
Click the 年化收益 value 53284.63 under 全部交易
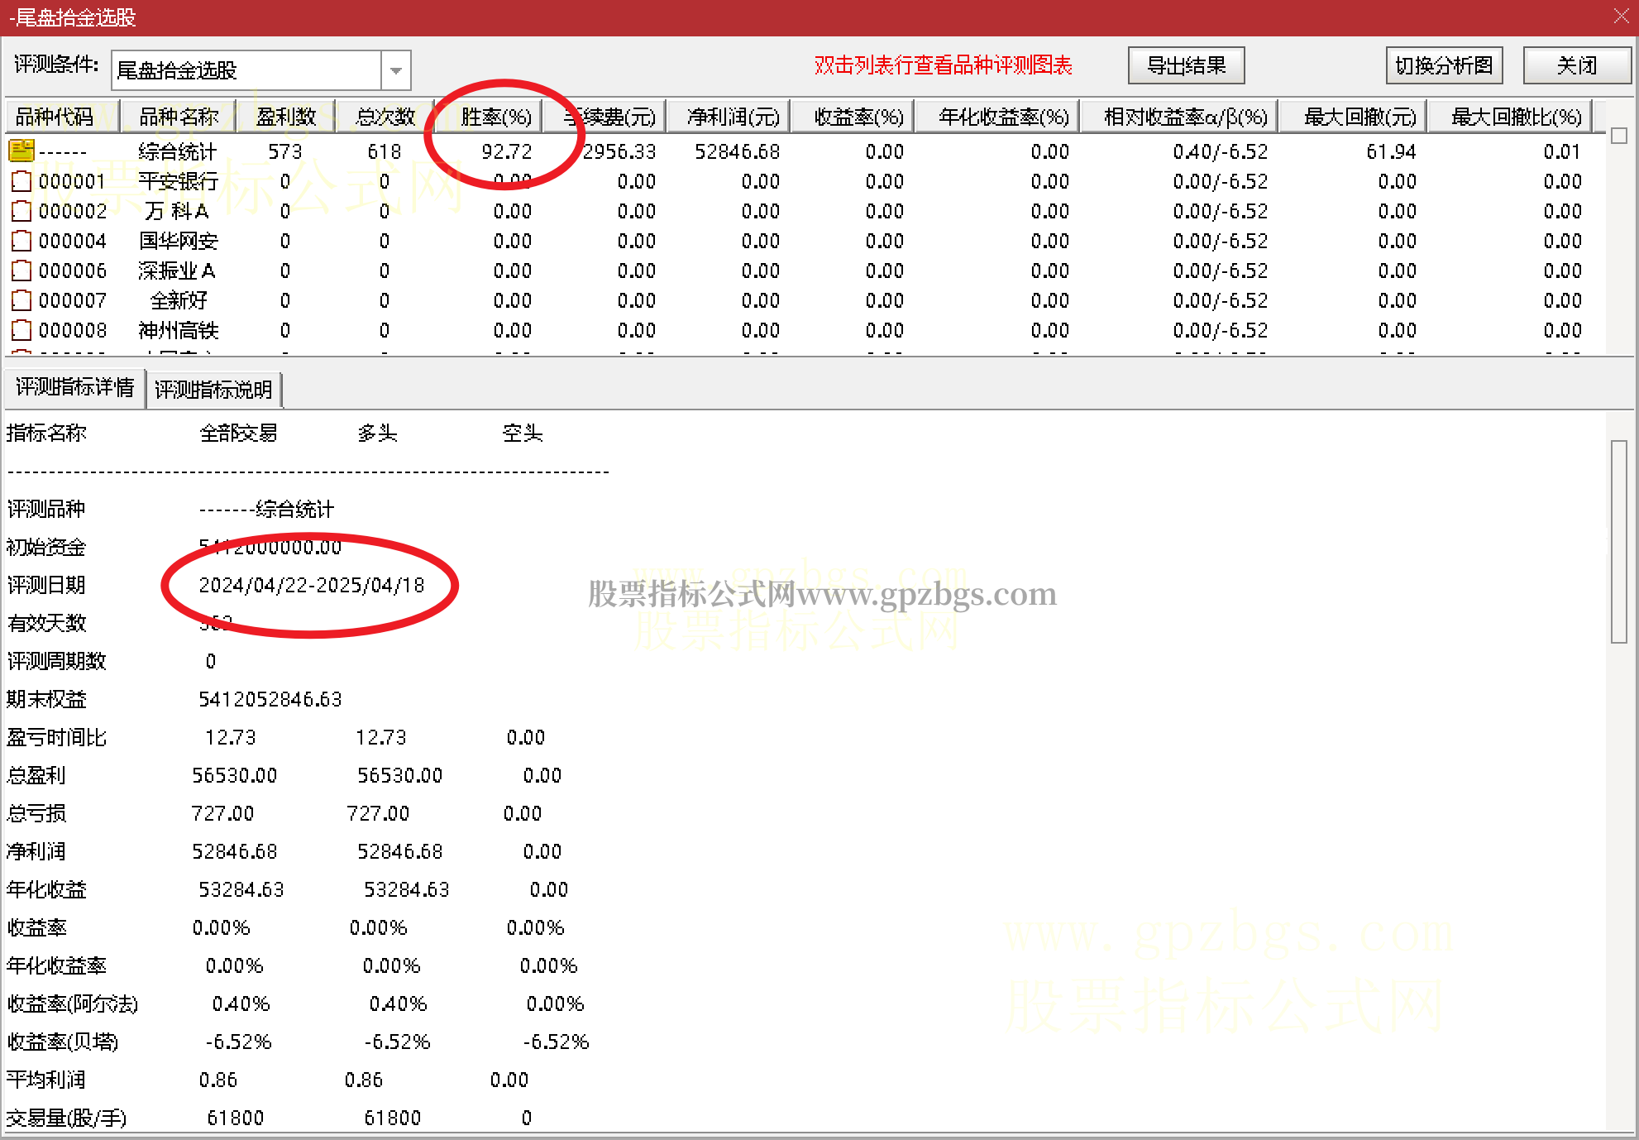point(241,889)
